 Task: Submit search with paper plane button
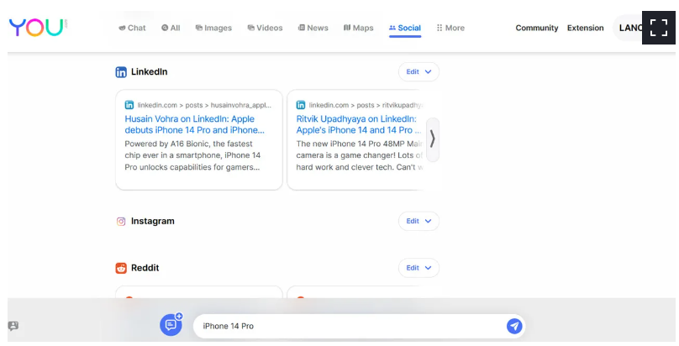pos(514,326)
